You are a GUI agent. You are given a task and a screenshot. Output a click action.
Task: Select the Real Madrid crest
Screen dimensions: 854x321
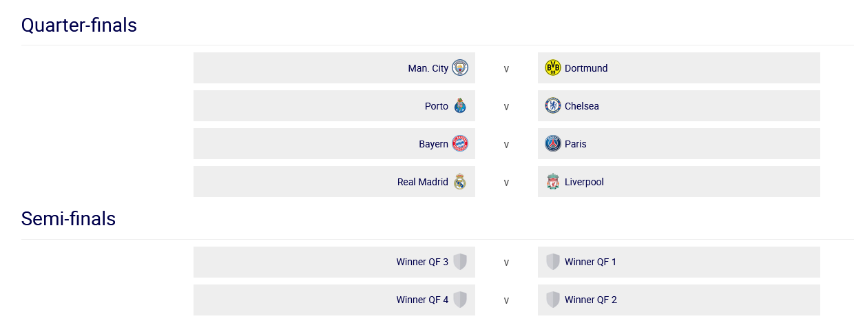460,182
